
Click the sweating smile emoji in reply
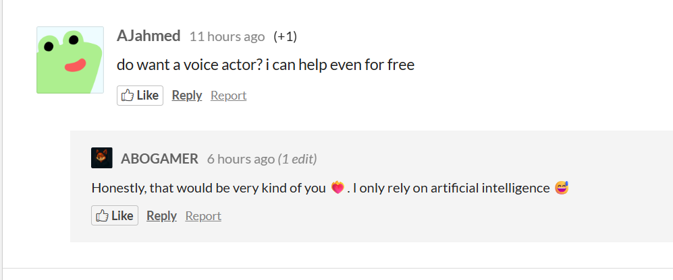pos(562,188)
